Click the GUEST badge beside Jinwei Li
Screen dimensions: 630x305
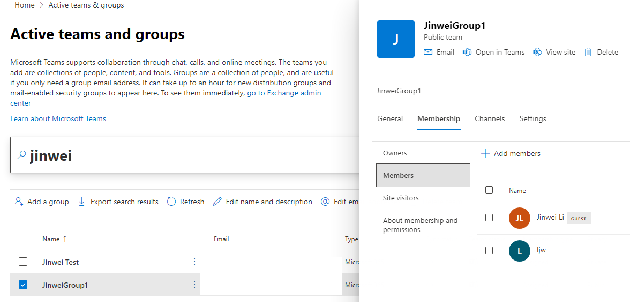(579, 219)
